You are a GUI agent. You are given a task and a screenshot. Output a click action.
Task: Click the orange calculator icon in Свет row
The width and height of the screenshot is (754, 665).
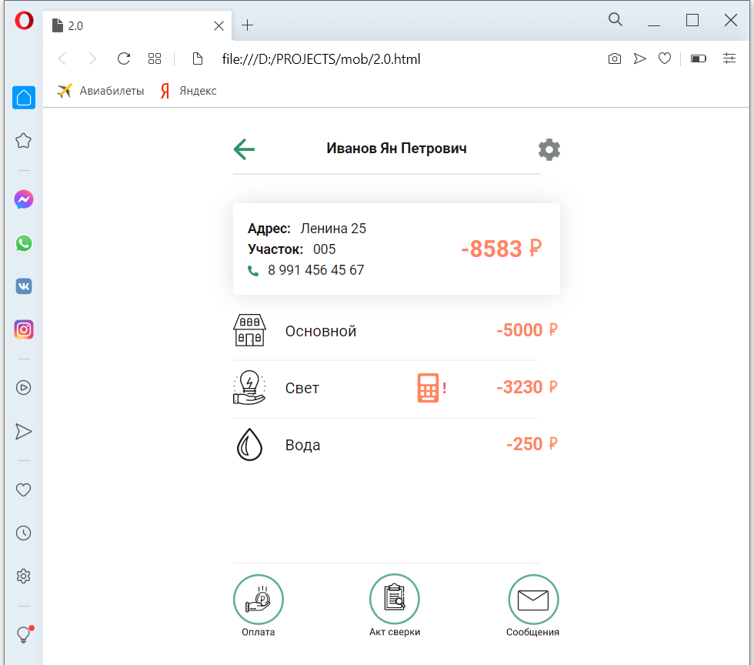(x=429, y=388)
